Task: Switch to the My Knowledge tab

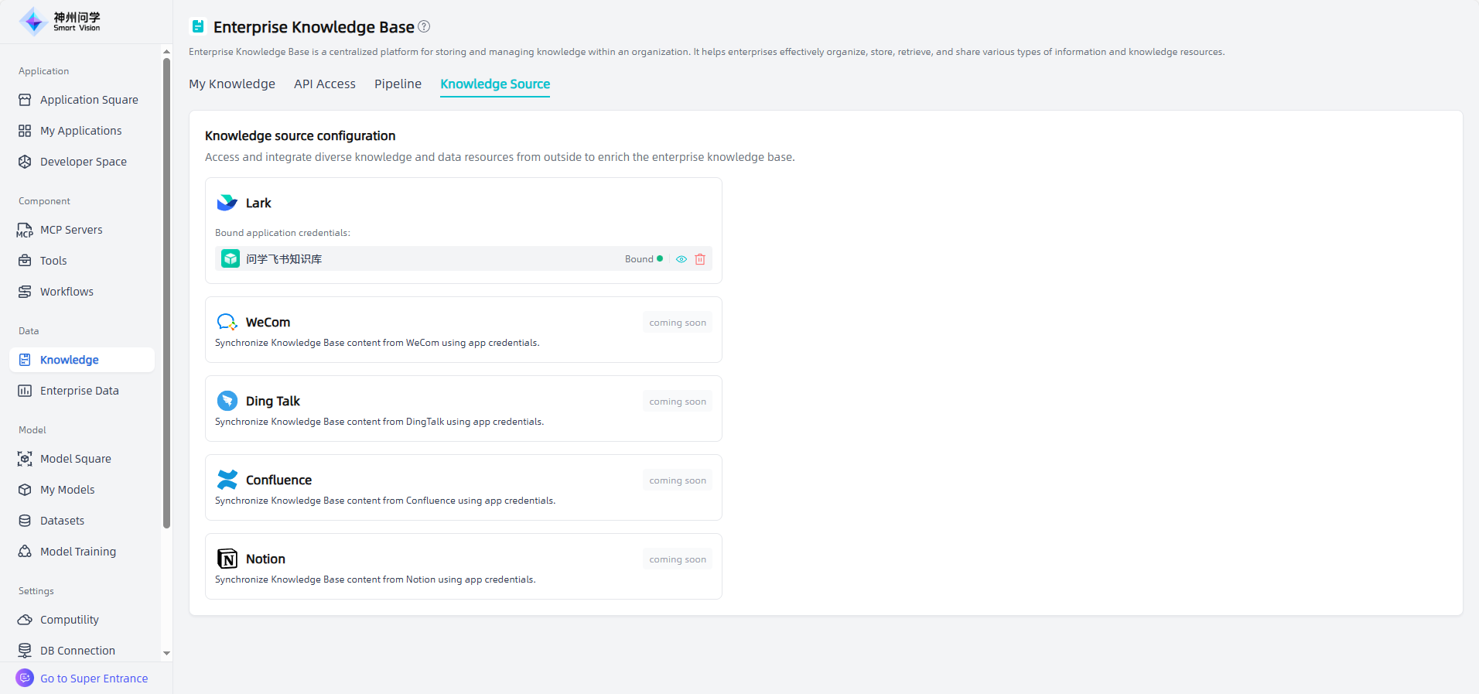Action: click(x=232, y=84)
